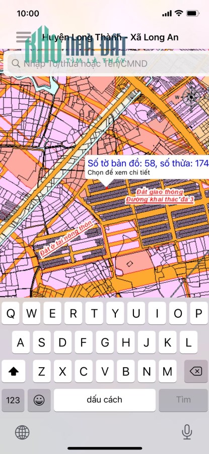
Task: Tap the L key
Action: pos(188,342)
